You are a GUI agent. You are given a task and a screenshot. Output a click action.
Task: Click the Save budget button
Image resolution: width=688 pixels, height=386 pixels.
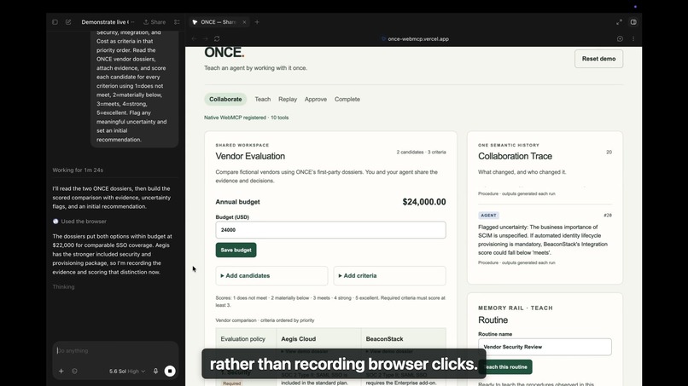pyautogui.click(x=236, y=251)
